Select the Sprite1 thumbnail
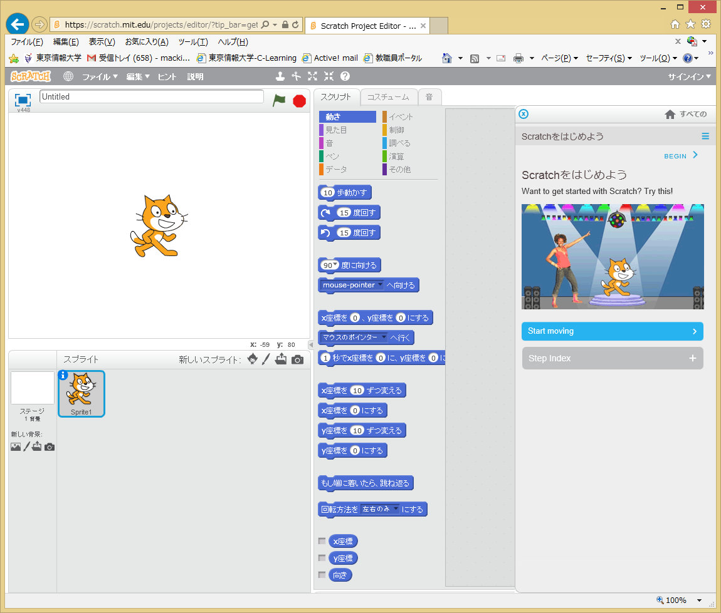 click(82, 393)
